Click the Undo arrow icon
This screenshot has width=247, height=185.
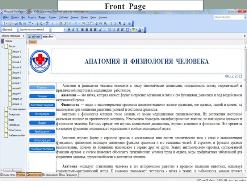(x=70, y=24)
